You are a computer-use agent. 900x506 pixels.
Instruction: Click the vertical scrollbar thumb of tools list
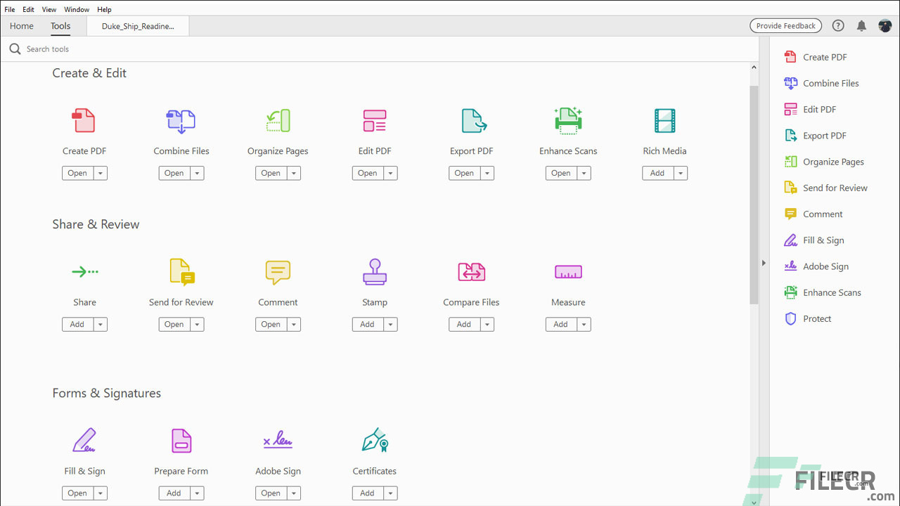[754, 195]
